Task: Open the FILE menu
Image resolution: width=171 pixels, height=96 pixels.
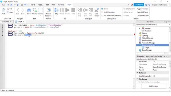Action: point(3,5)
